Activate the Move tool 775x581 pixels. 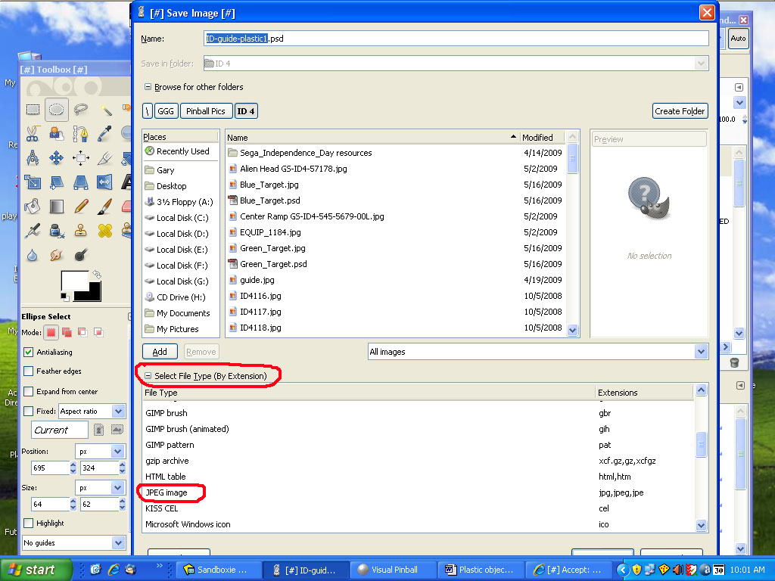point(56,158)
